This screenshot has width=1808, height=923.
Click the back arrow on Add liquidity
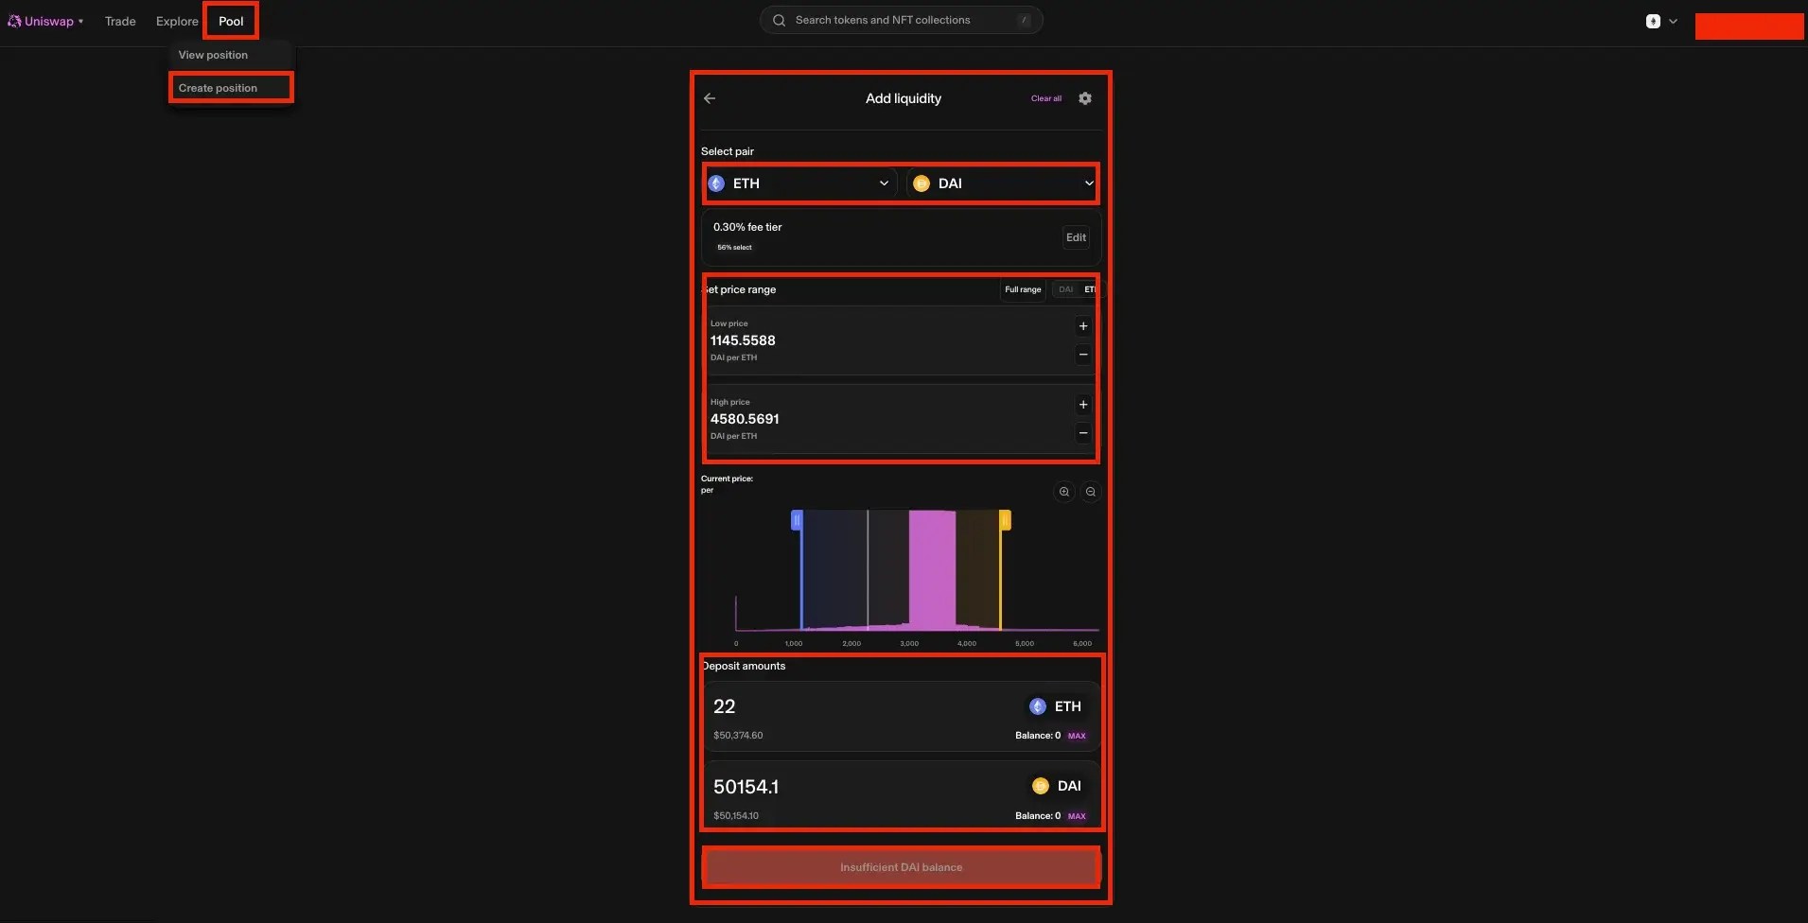709,98
